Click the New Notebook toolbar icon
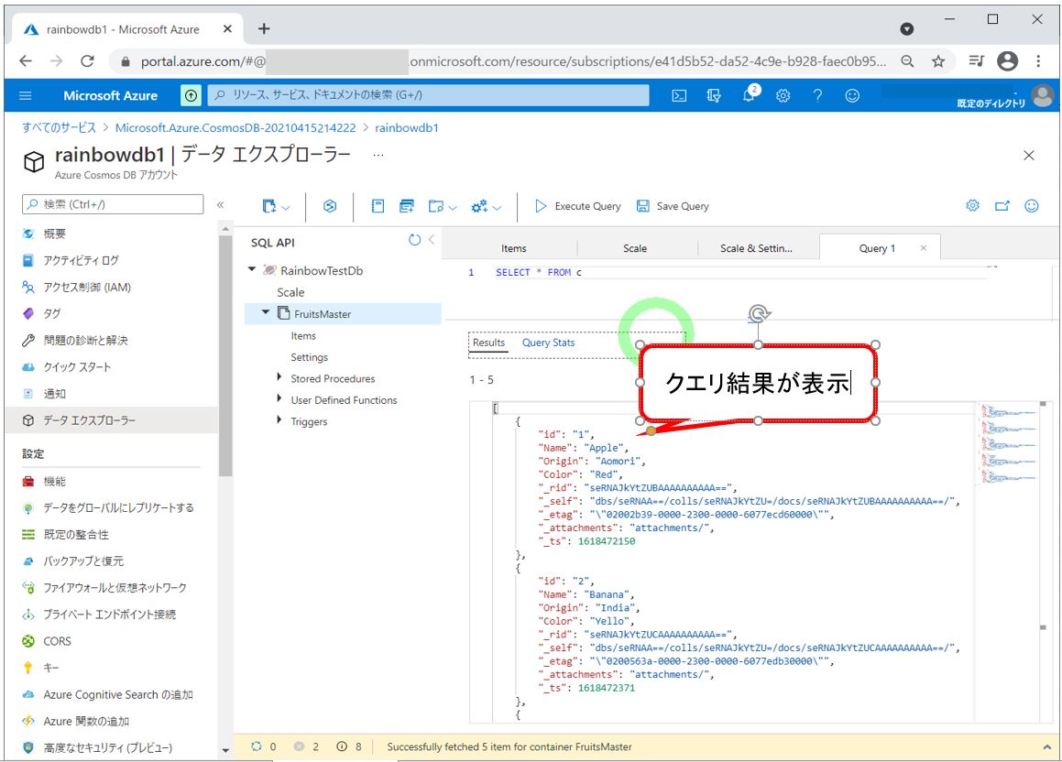The width and height of the screenshot is (1062, 762). 378,206
